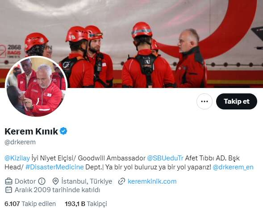
Task: Open the three-dot more options menu
Action: coord(205,101)
